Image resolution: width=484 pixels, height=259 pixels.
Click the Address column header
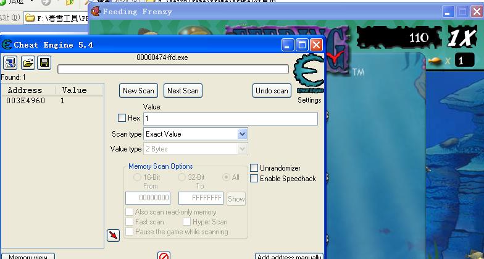pyautogui.click(x=28, y=90)
